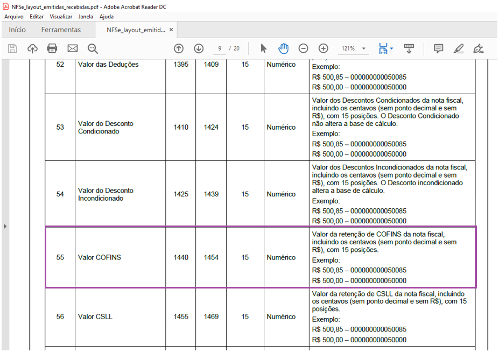Close the NFSe_layout document tab

[x=171, y=30]
